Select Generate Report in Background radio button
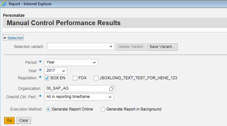The image size is (227, 126). pos(103,110)
